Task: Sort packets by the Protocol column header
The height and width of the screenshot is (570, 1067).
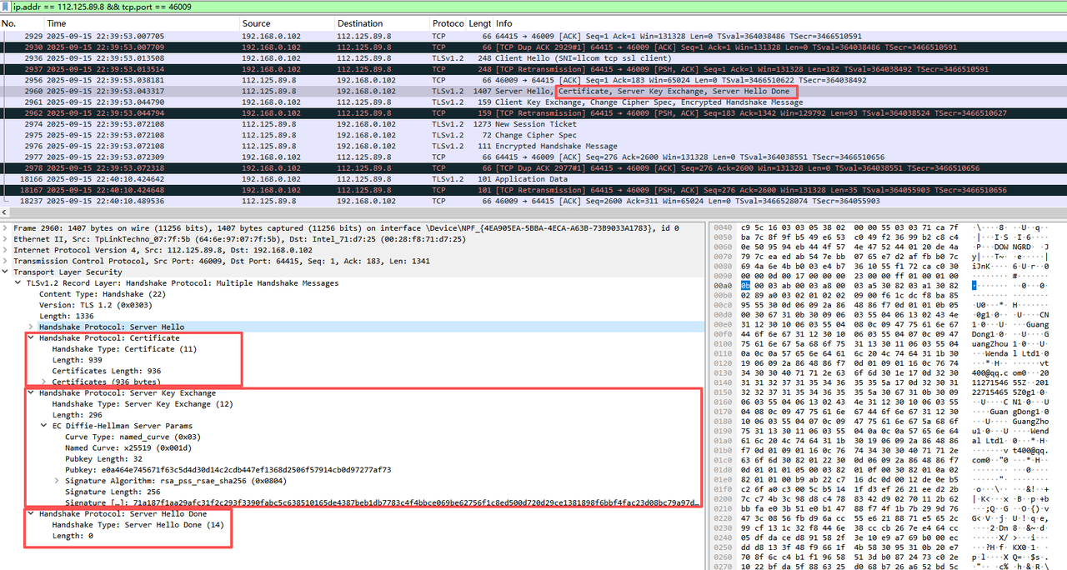Action: 448,23
